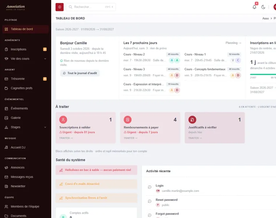This screenshot has width=276, height=218.
Task: Open Galerie in the sidebar
Action: pyautogui.click(x=25, y=118)
